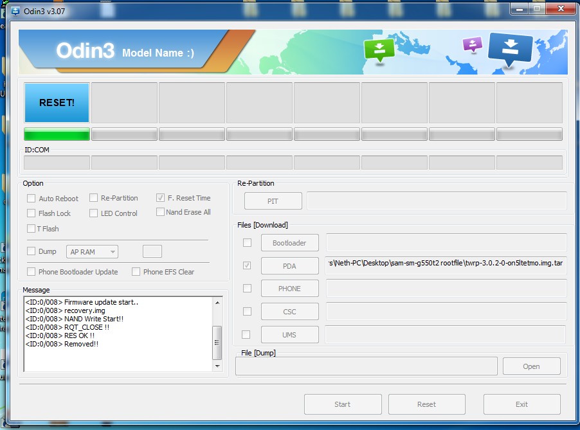
Task: Click the 'Firmware update start..' log line
Action: pos(82,302)
